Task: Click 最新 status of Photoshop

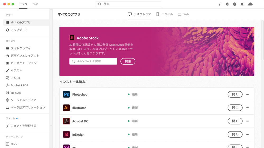Action: (135, 95)
